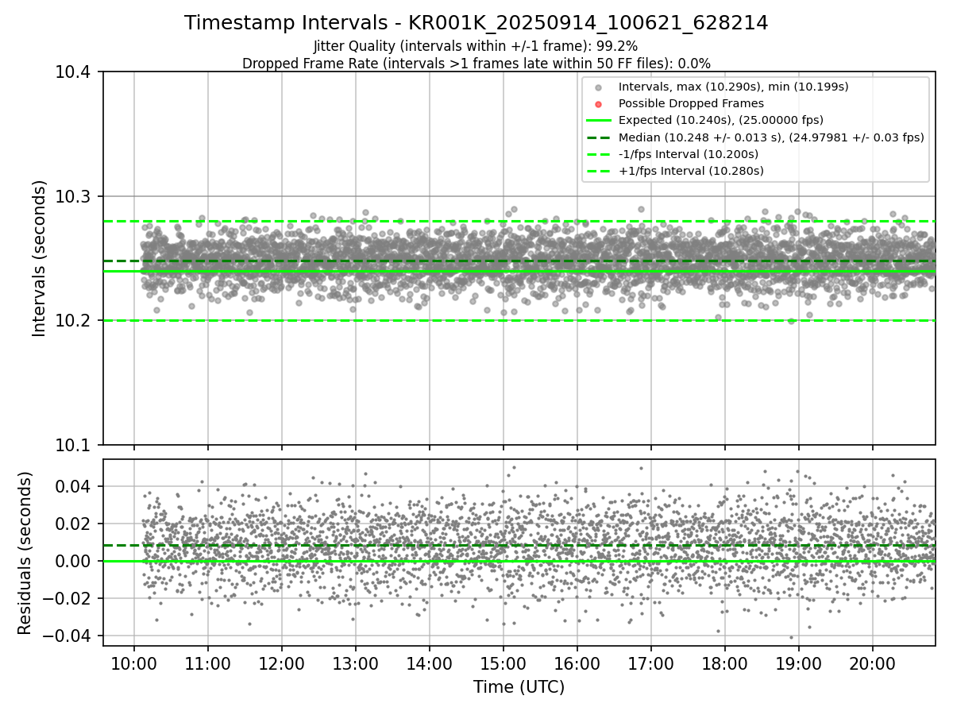Click legend entry '-1/fps Interval (10.200s)'

point(689,154)
